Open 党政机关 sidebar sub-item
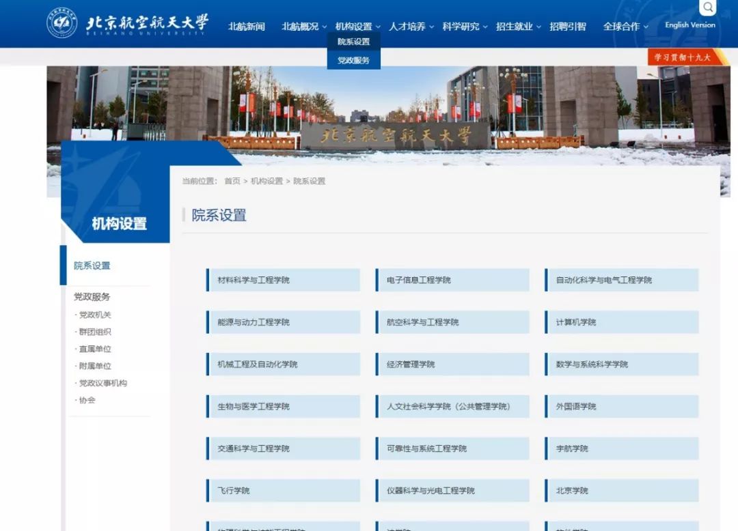 click(94, 315)
